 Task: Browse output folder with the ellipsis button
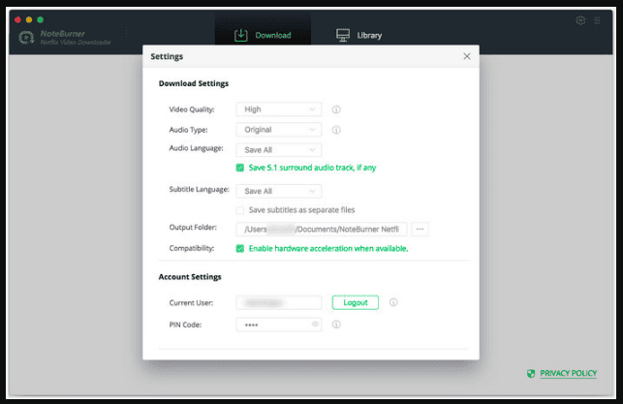coord(420,230)
